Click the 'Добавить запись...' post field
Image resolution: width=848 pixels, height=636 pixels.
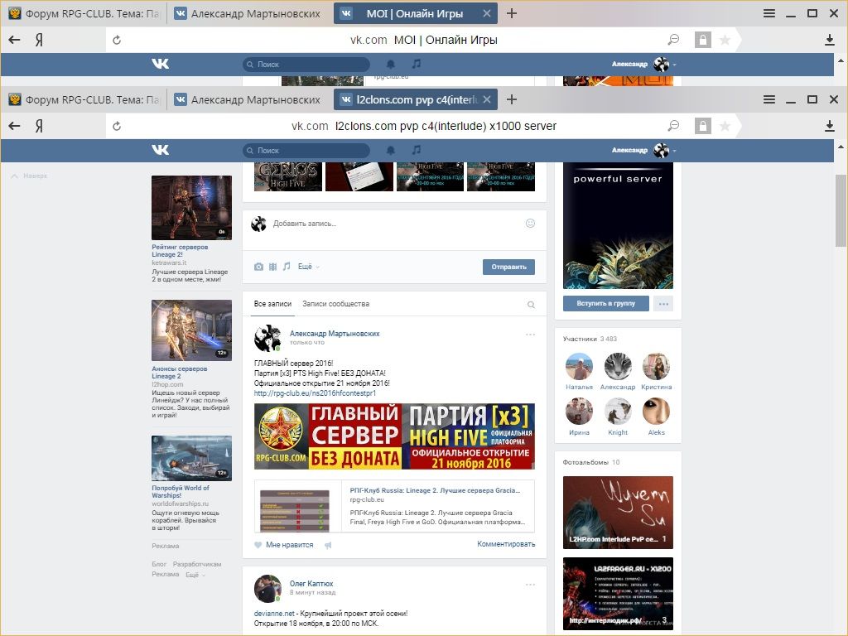click(x=395, y=224)
